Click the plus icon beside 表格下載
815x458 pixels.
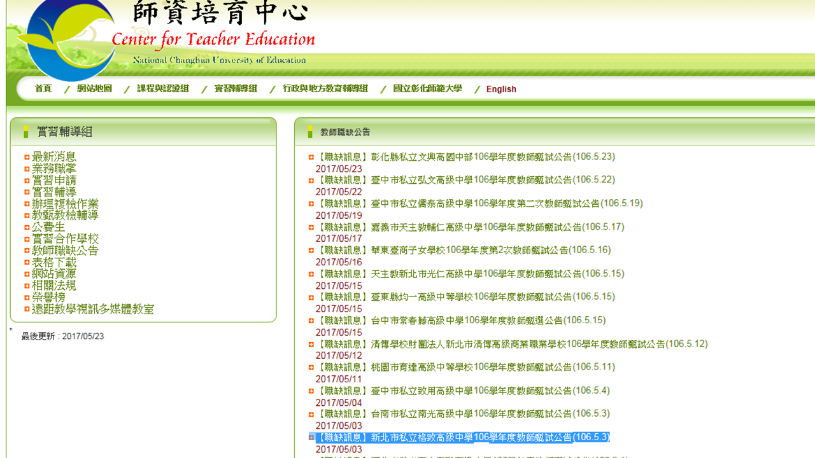(27, 263)
